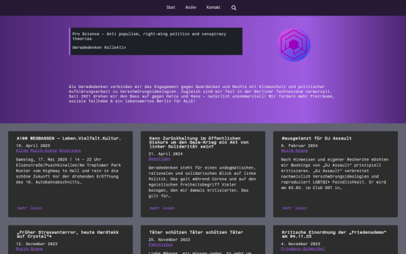406x254 pixels.
Task: Click the excerpt starting Nach Hinweisen und eigener
Action: (x=335, y=173)
